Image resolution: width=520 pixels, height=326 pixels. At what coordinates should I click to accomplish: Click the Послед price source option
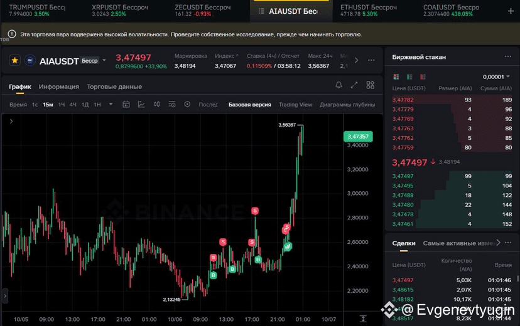[208, 105]
